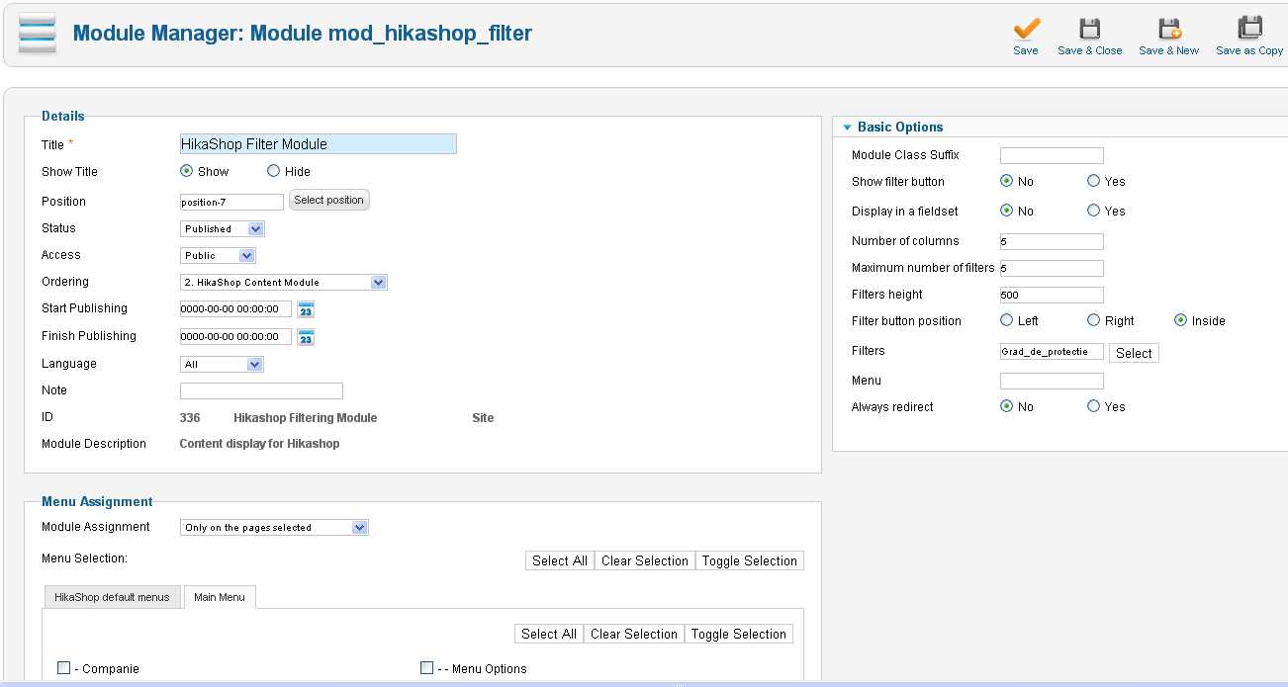
Task: Click the Module Manager header icon
Action: click(x=38, y=34)
